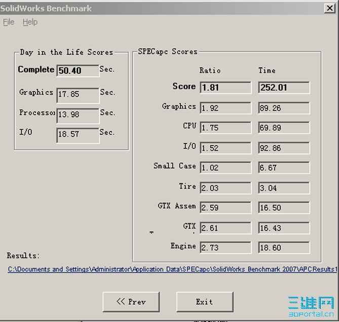The width and height of the screenshot is (339, 322).
Task: Click SPECapc Graphics time field 89.26
Action: click(x=284, y=108)
